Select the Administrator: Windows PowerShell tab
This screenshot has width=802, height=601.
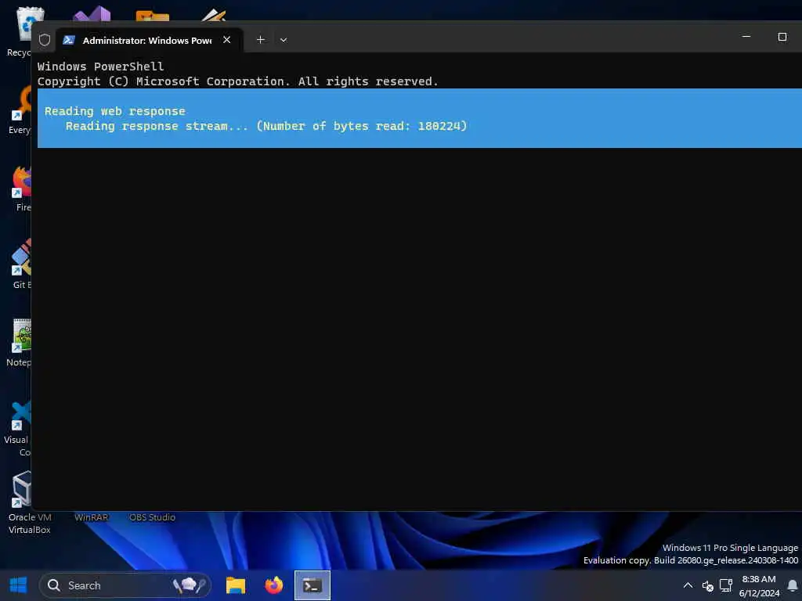click(x=150, y=40)
